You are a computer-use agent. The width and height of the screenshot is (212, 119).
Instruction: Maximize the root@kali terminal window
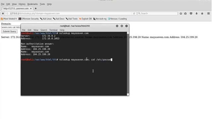122,26
